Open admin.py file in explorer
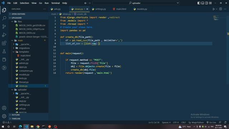 [x=24, y=63]
